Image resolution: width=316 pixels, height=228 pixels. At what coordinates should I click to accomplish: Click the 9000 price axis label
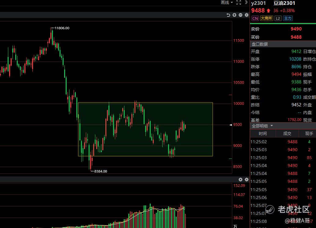[237, 146]
